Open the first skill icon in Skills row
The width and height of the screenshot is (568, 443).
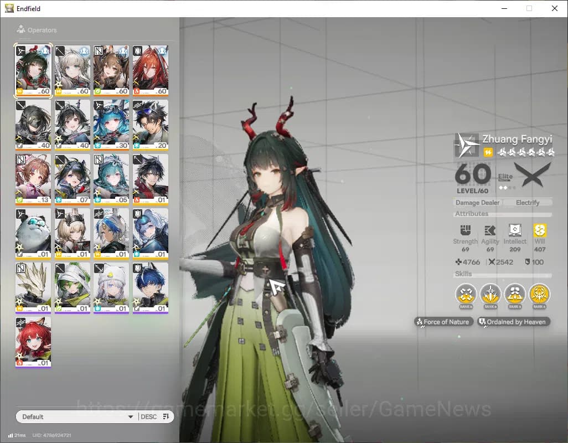tap(466, 293)
